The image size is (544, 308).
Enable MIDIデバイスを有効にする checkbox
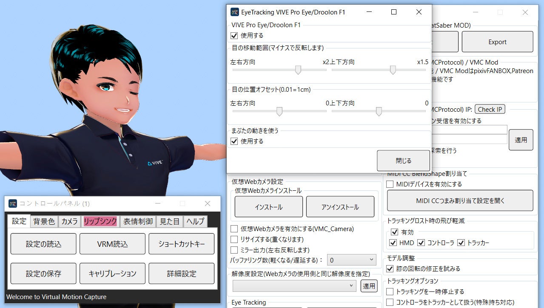pyautogui.click(x=390, y=184)
